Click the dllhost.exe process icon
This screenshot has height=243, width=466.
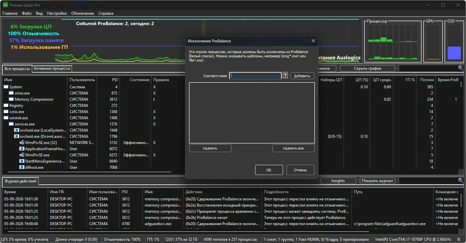(22, 167)
